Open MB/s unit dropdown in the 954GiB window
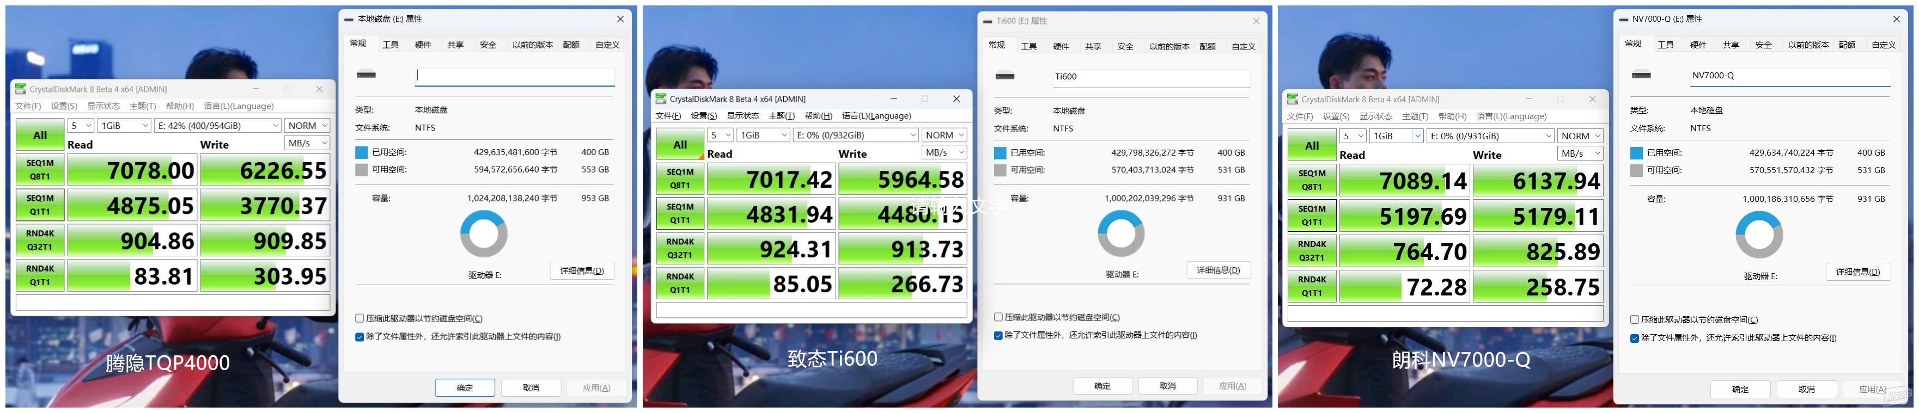This screenshot has width=1919, height=413. coord(307,143)
